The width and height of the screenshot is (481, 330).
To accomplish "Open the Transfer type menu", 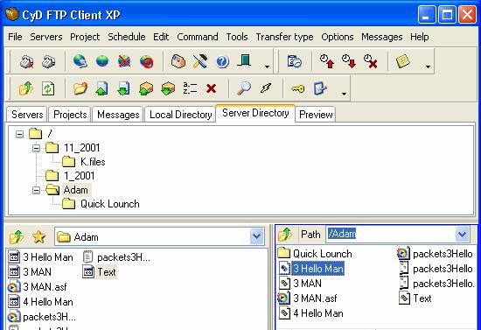I will pyautogui.click(x=285, y=37).
